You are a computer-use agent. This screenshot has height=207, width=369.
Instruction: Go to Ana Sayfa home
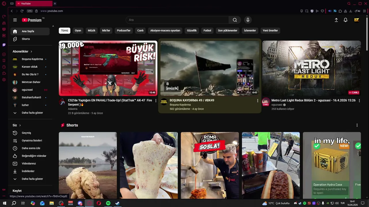pyautogui.click(x=30, y=31)
